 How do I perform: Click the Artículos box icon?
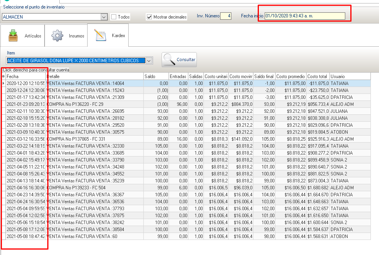tap(14, 36)
